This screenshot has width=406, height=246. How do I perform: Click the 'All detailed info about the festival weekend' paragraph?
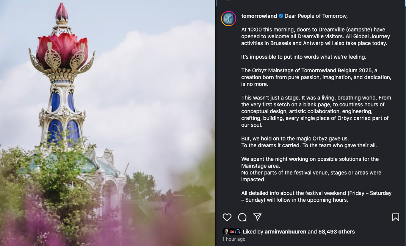(316, 196)
